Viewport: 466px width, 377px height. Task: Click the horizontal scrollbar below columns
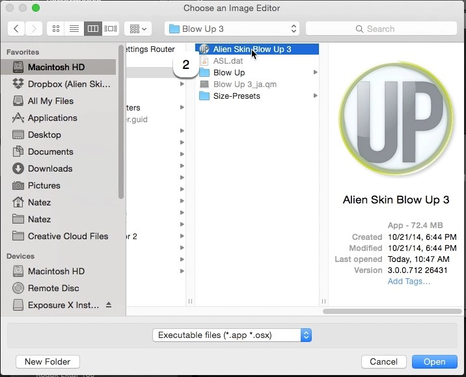click(392, 311)
